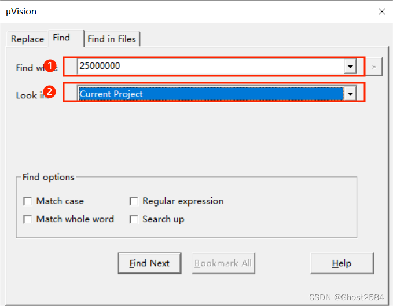Enable the Match case checkbox
This screenshot has width=393, height=306.
click(x=27, y=201)
